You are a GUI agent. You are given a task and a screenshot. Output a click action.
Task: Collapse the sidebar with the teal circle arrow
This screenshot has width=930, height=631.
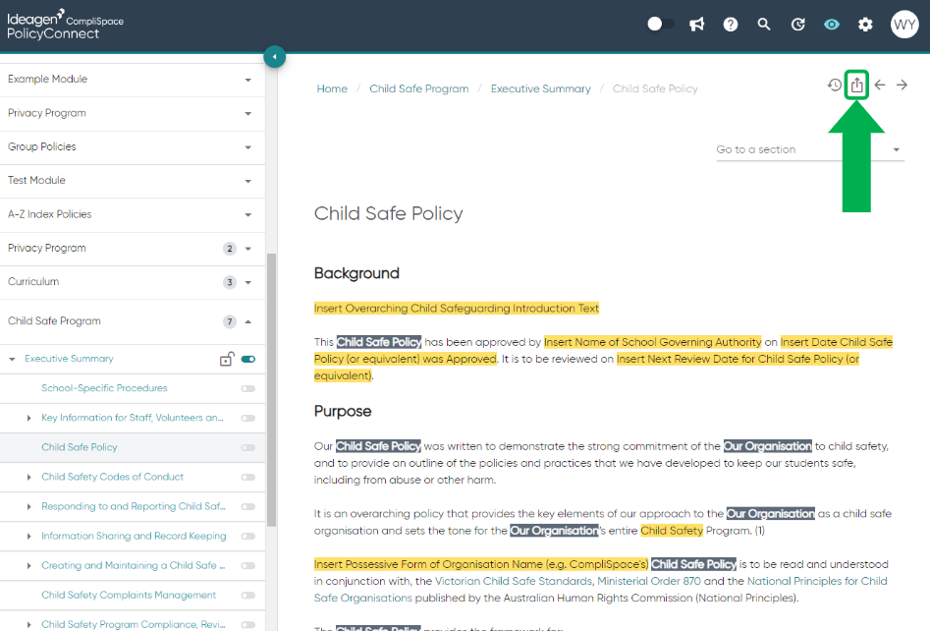point(275,57)
